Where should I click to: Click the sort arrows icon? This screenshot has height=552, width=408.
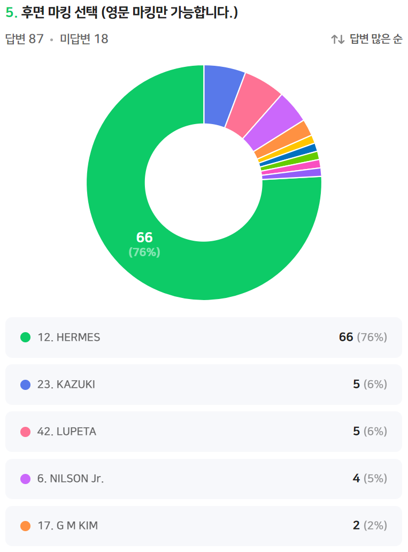pyautogui.click(x=337, y=39)
